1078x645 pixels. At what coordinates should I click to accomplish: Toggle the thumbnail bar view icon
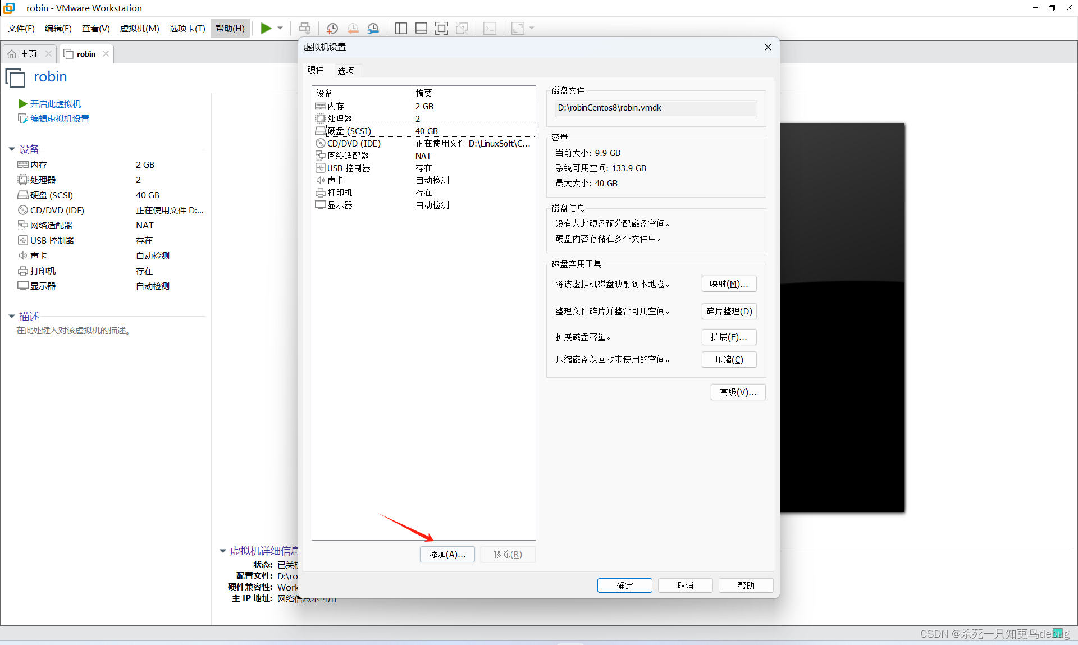(x=421, y=28)
